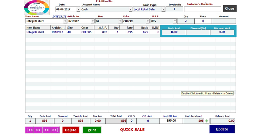Click the bottom Discount total field

tap(63, 121)
